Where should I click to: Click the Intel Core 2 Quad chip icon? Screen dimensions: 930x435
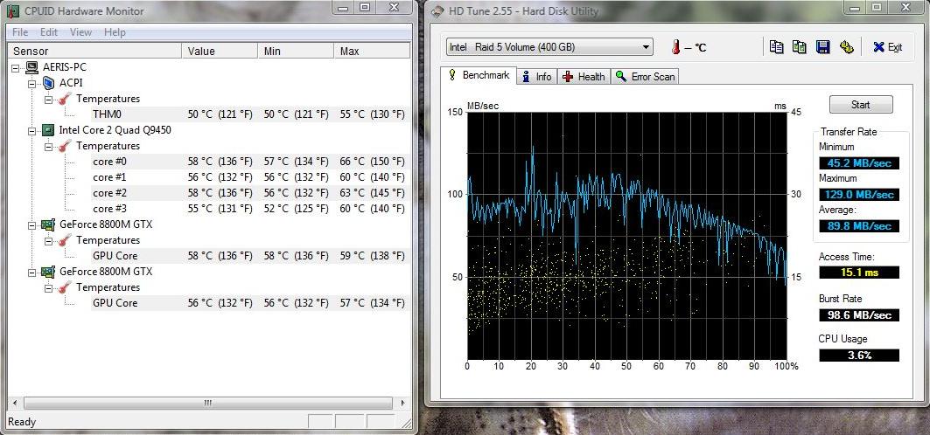pyautogui.click(x=48, y=130)
